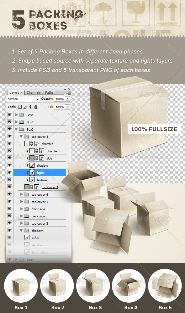This screenshot has height=313, width=185.
Task: Expand the top cover 2 group
Action: tap(22, 223)
